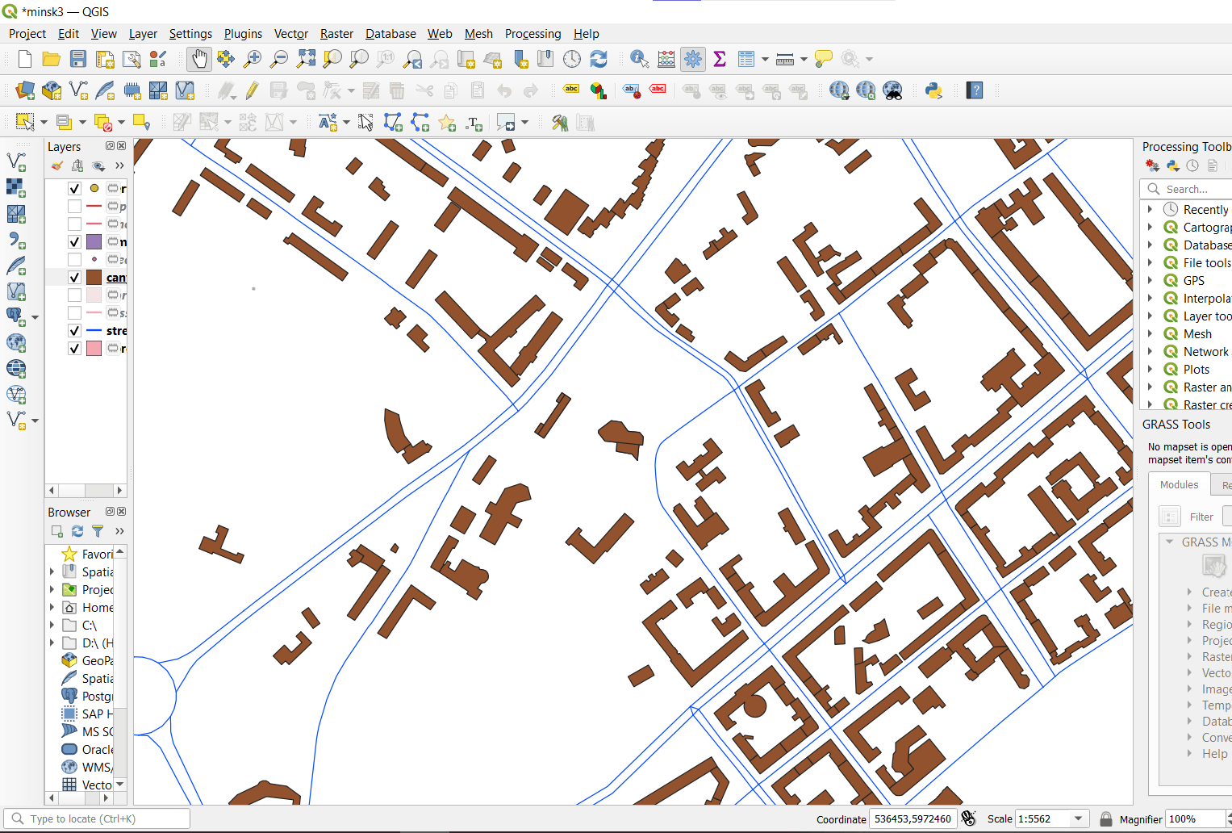The image size is (1232, 833).
Task: Open the Measure Line tool
Action: 783,58
